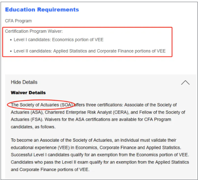Click the Hide Details label
The height and width of the screenshot is (180, 198).
click(x=24, y=82)
